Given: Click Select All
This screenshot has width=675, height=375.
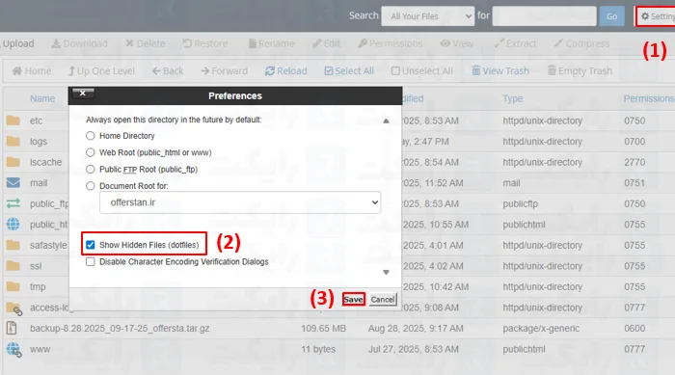Looking at the screenshot, I should coord(349,71).
